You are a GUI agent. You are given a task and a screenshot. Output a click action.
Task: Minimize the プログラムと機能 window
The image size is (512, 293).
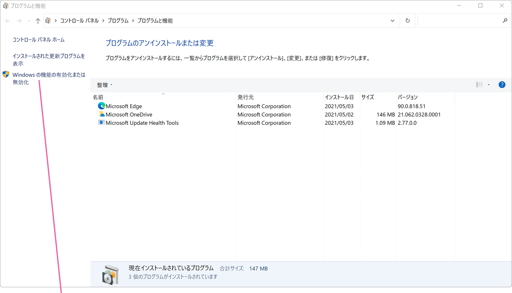(x=459, y=6)
